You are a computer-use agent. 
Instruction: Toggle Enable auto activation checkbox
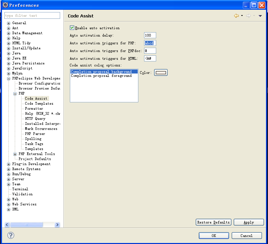click(72, 28)
